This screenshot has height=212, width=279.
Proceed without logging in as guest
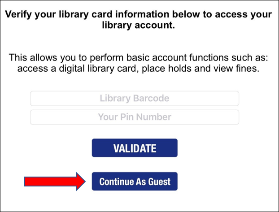click(x=135, y=182)
